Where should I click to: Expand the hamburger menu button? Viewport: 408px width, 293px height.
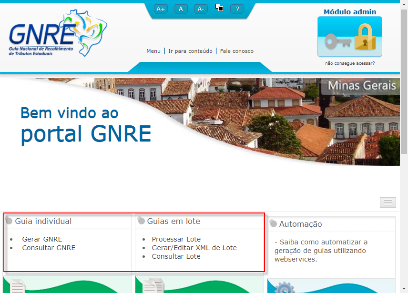388,202
